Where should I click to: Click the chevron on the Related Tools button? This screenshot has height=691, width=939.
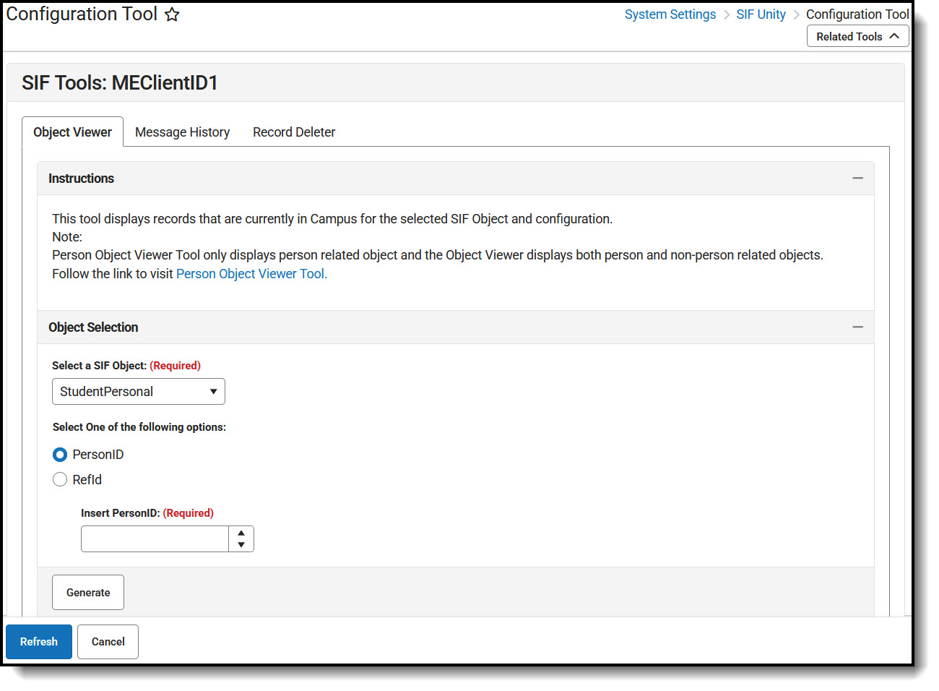(x=896, y=35)
